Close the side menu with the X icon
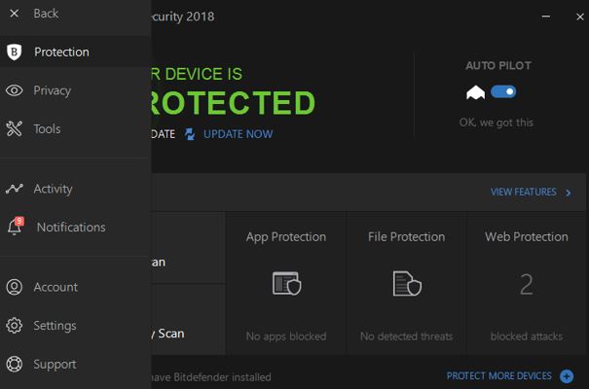 tap(14, 14)
